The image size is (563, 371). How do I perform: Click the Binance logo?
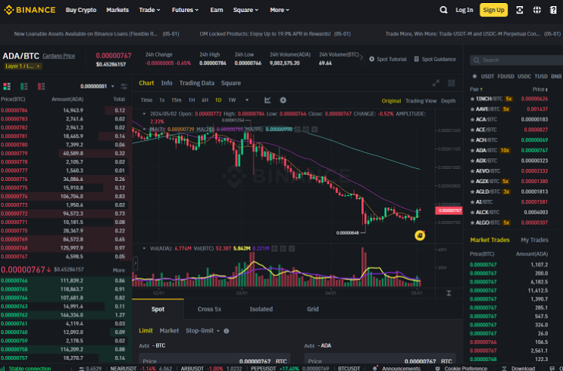tap(30, 10)
